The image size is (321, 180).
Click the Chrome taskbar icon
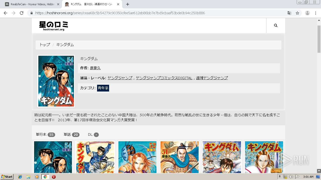(45, 177)
